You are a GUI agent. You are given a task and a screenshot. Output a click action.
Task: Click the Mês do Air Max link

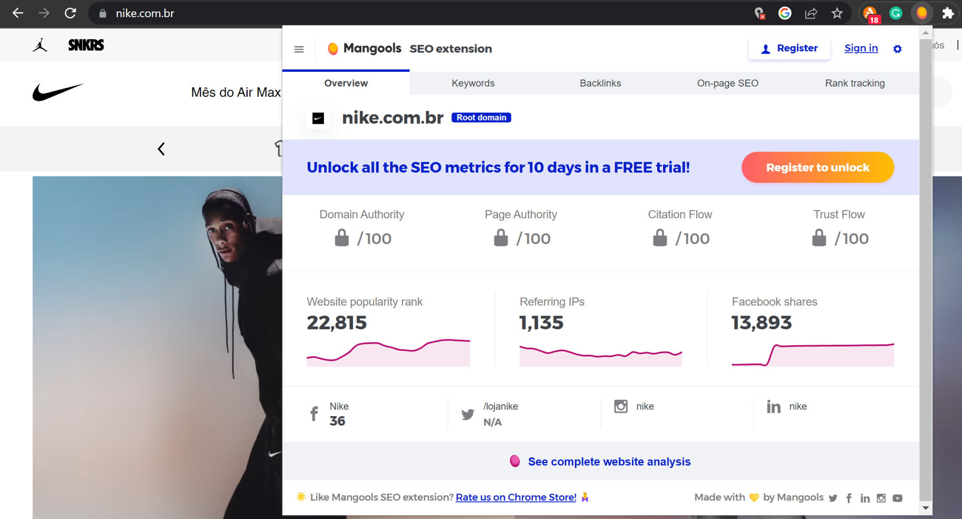[x=236, y=92]
